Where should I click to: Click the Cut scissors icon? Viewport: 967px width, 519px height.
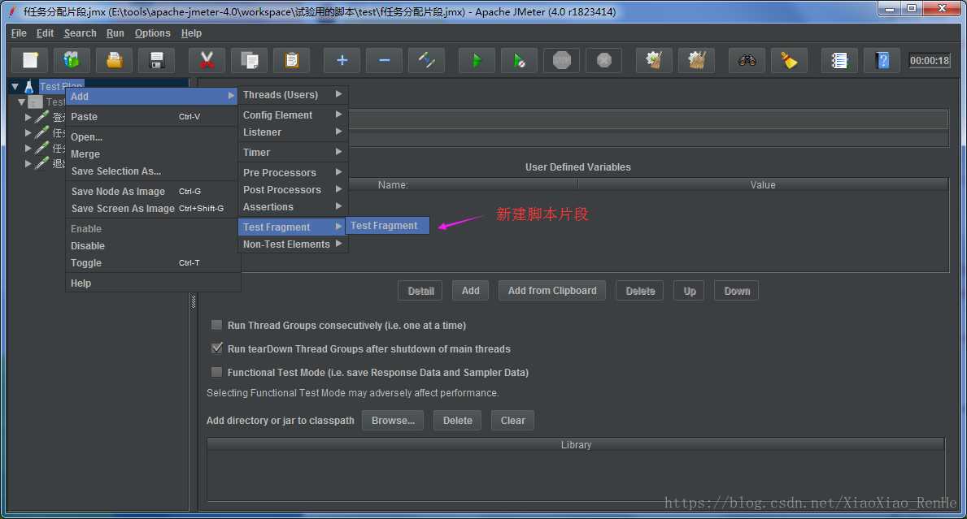click(x=207, y=60)
